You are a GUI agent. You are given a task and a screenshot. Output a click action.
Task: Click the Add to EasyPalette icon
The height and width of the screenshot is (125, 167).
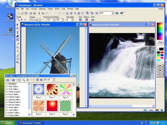tap(93, 20)
